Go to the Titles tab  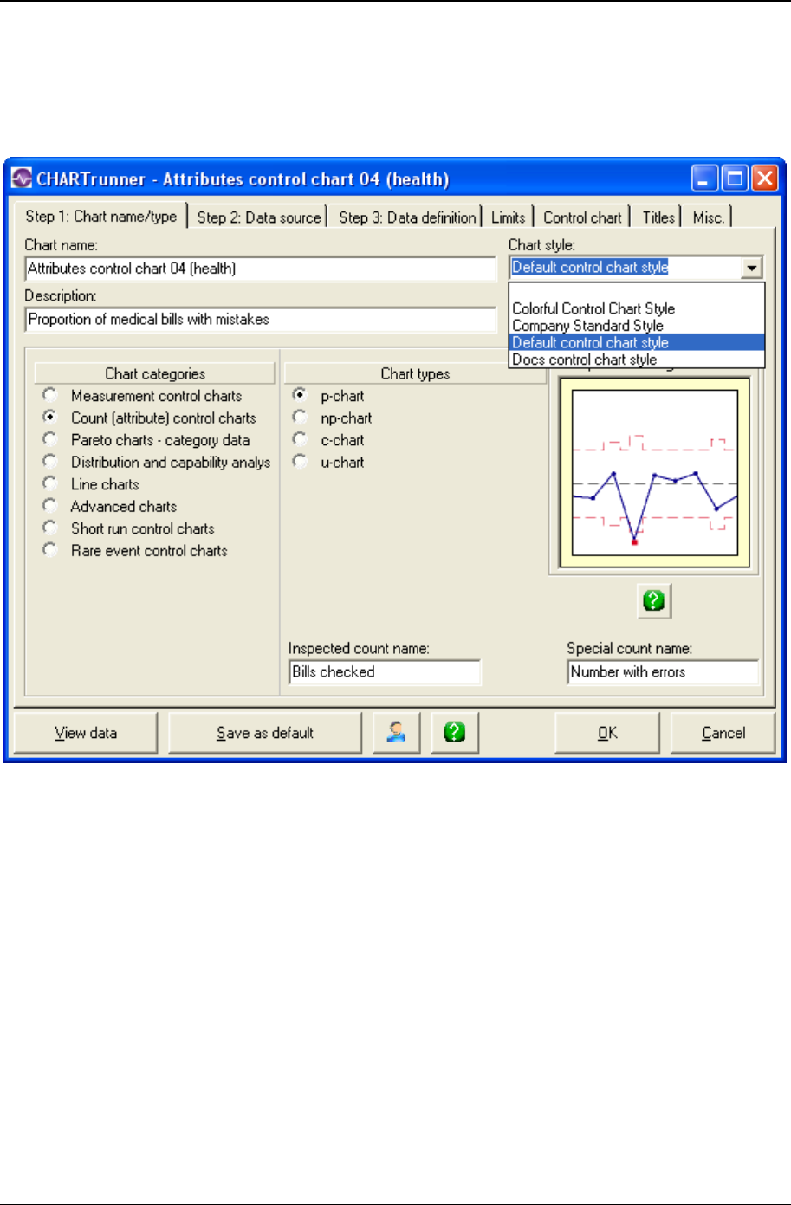pyautogui.click(x=658, y=217)
